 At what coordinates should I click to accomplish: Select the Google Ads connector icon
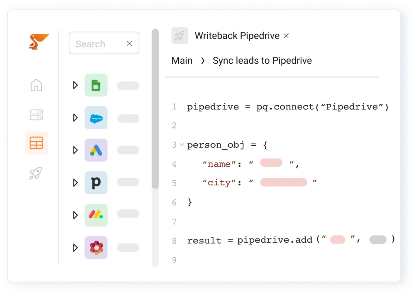pos(96,150)
